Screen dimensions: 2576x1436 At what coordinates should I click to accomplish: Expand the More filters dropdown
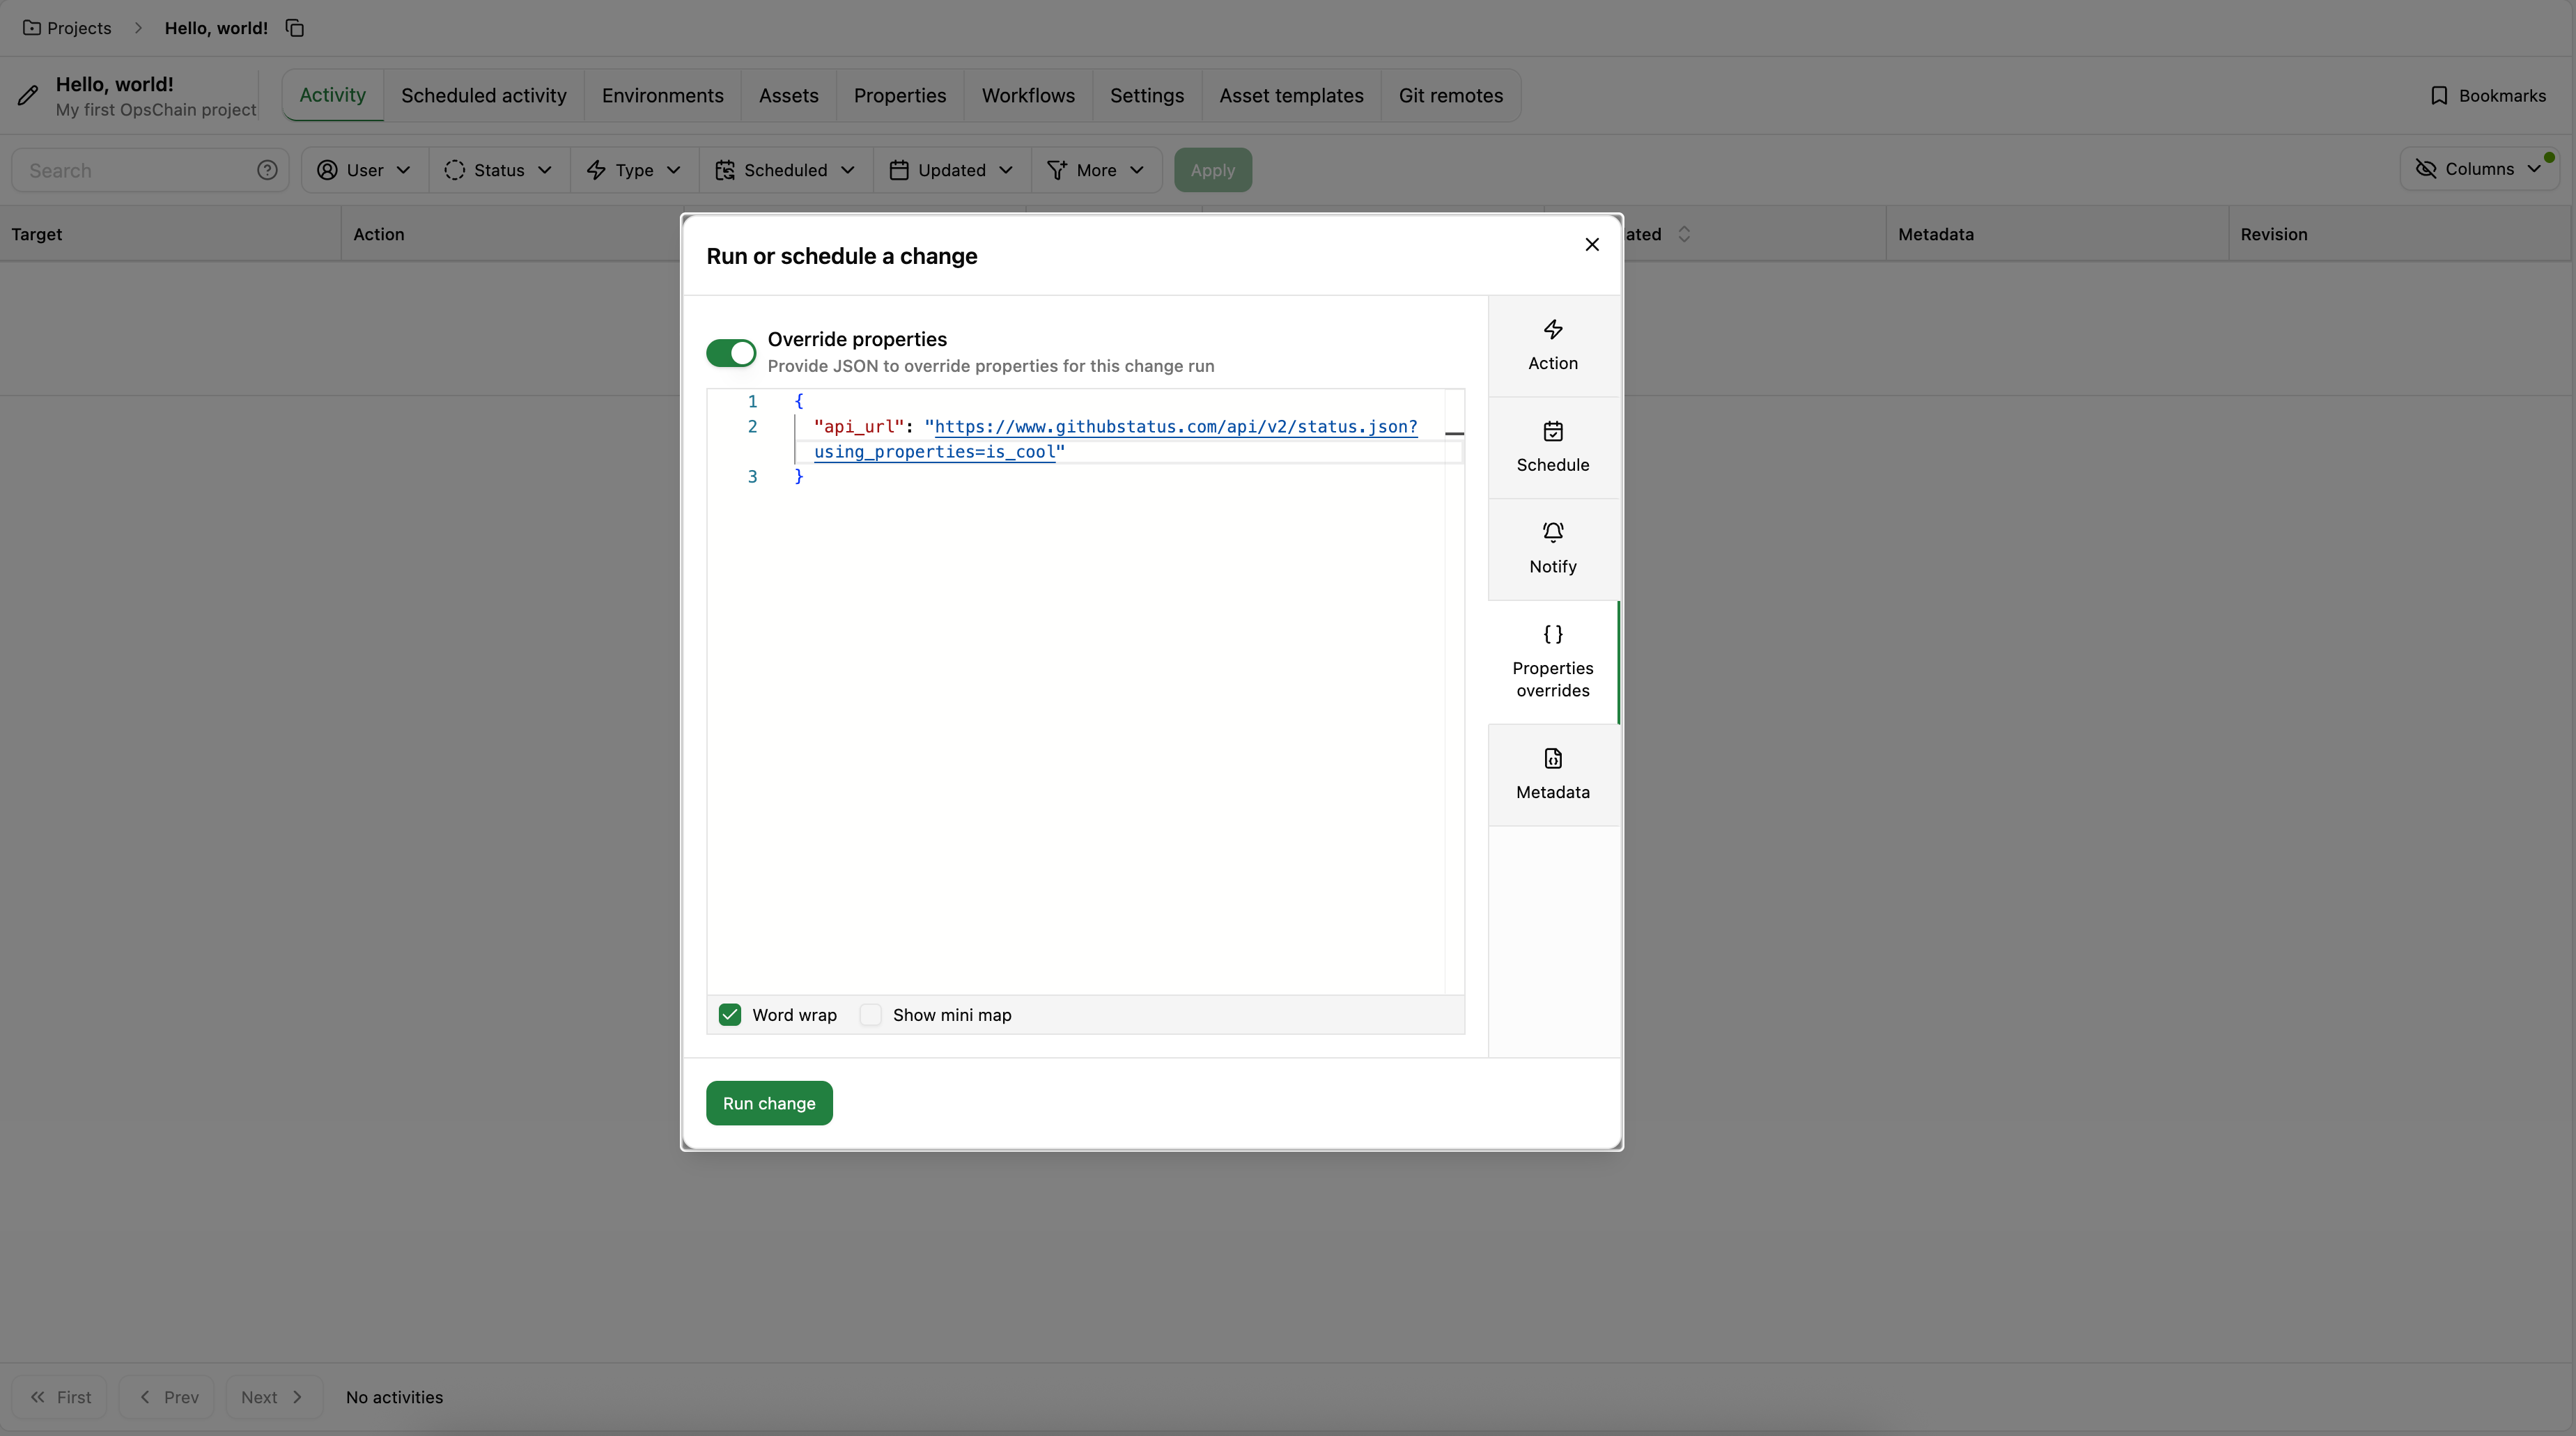click(x=1095, y=170)
